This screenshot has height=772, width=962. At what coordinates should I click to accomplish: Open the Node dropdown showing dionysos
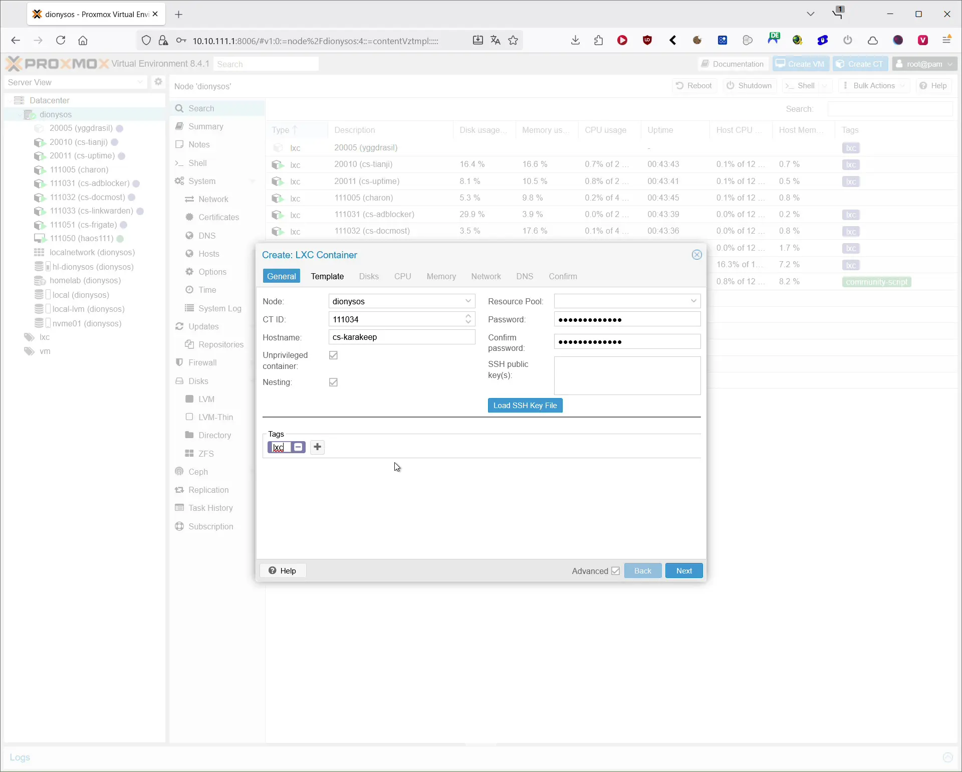[x=468, y=301]
